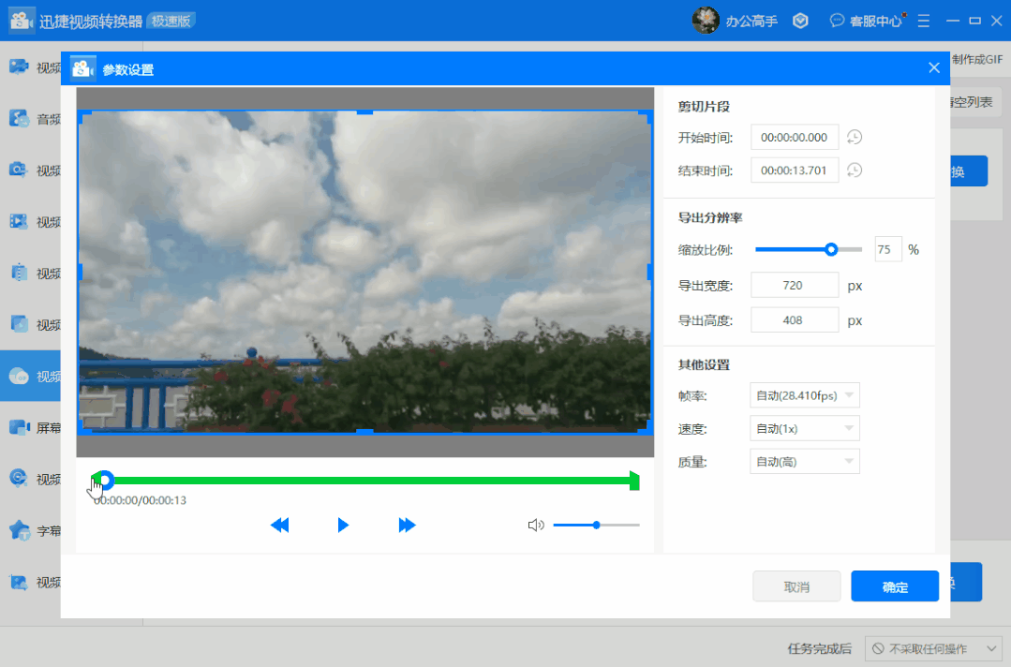Maximize the main application window
Screen dimensions: 1011x667
pyautogui.click(x=974, y=22)
